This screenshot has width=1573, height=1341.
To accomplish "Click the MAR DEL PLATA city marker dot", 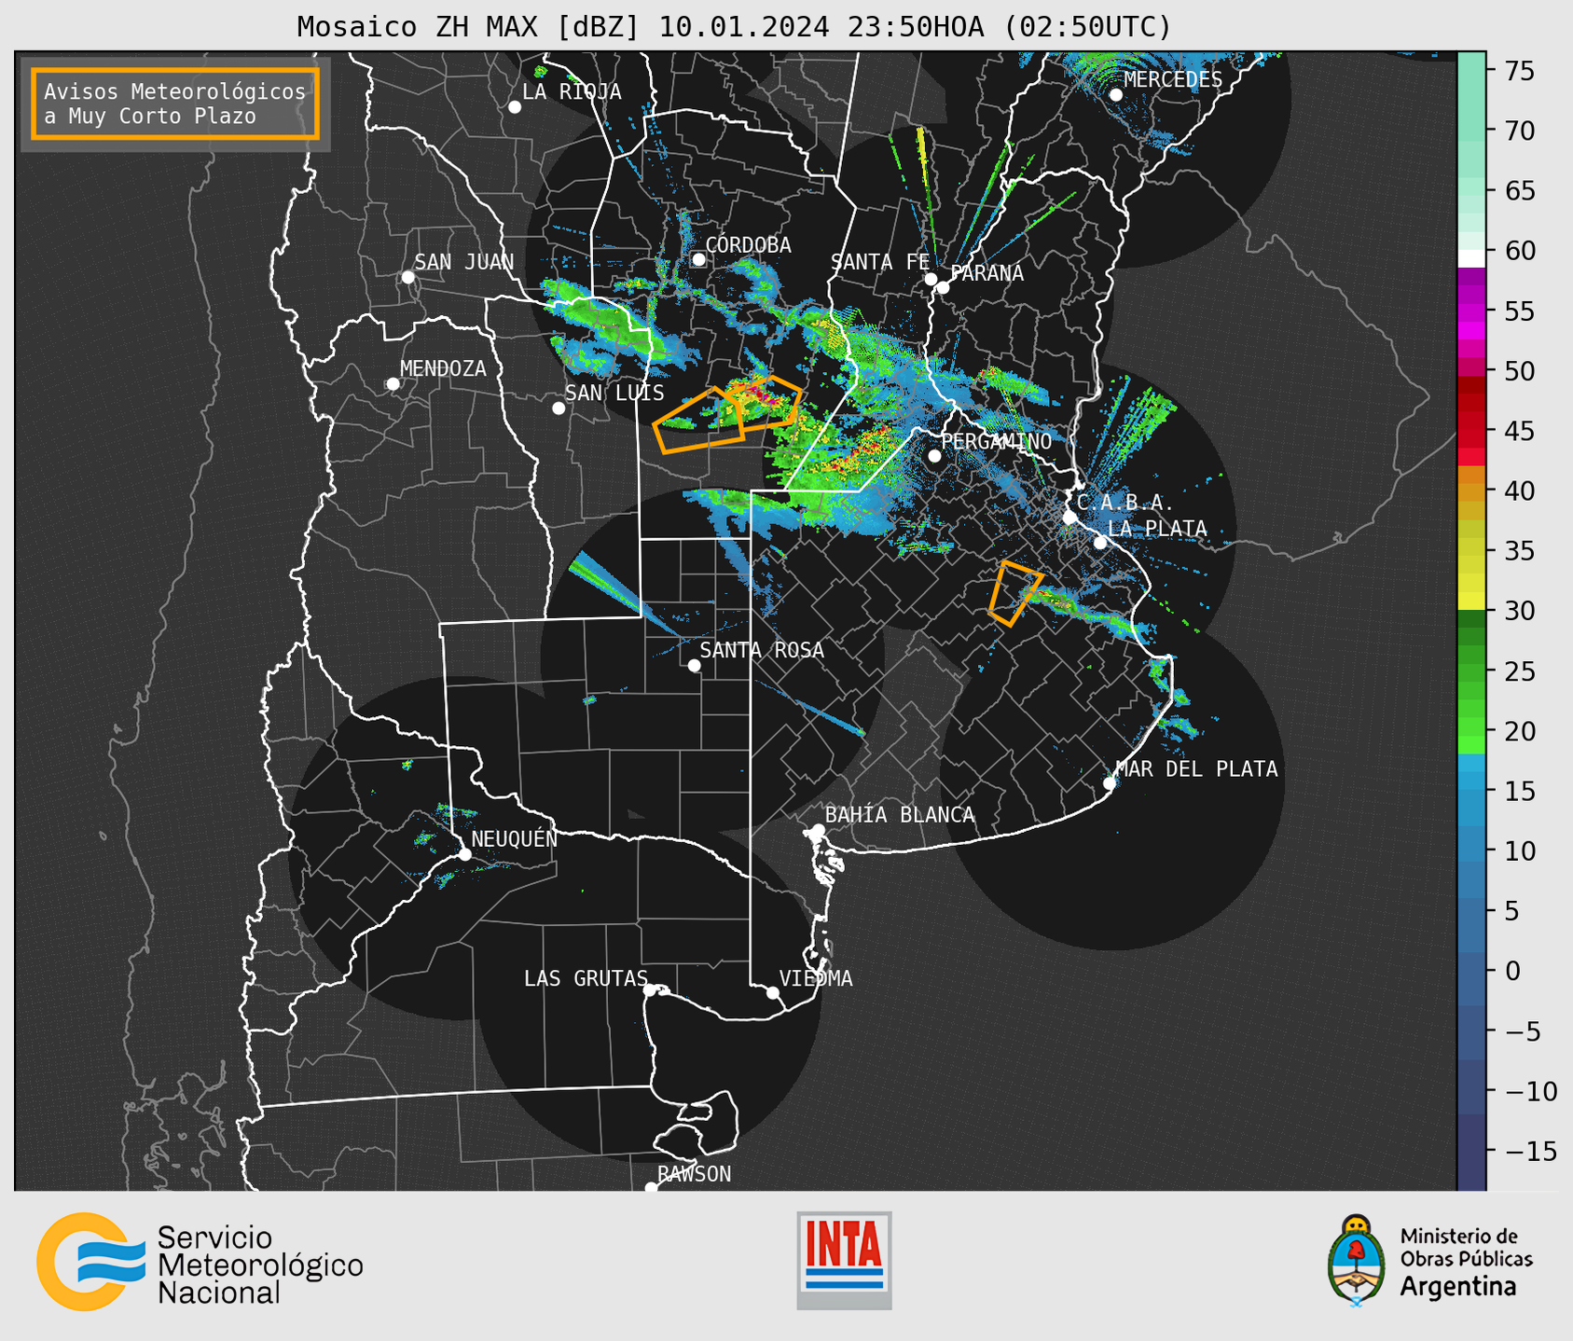I will pos(1110,783).
